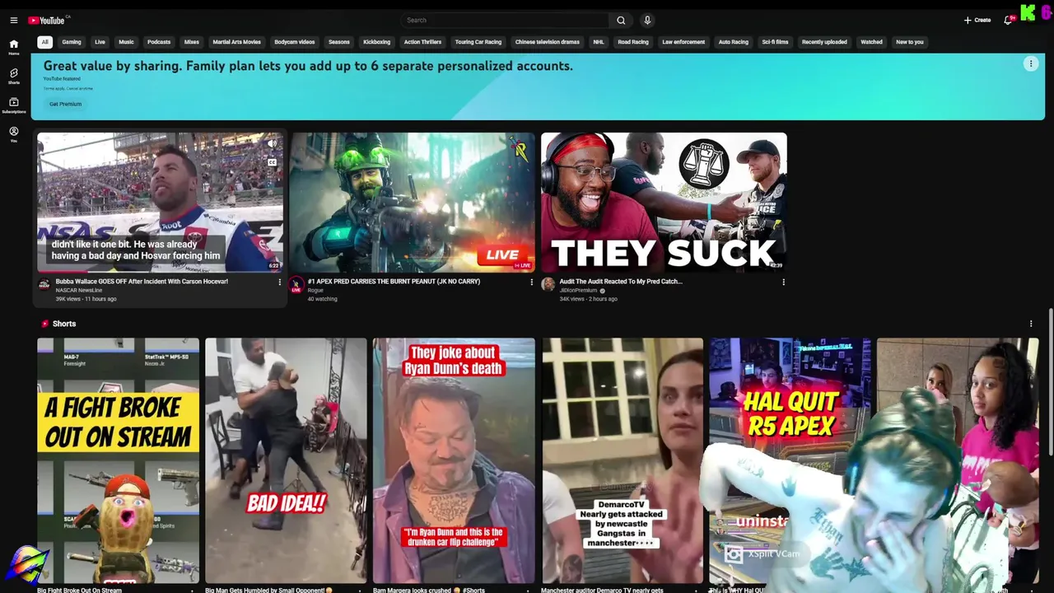The height and width of the screenshot is (593, 1054).
Task: Open options for Big Man Gets Humbled short
Action: coord(360,590)
